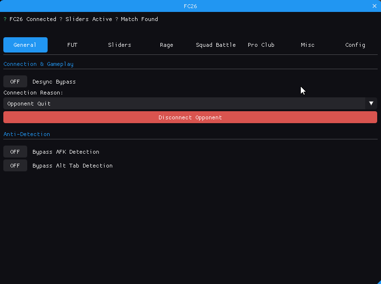Screen dimensions: 381x284
Task: Open the FUT tab
Action: click(x=73, y=45)
